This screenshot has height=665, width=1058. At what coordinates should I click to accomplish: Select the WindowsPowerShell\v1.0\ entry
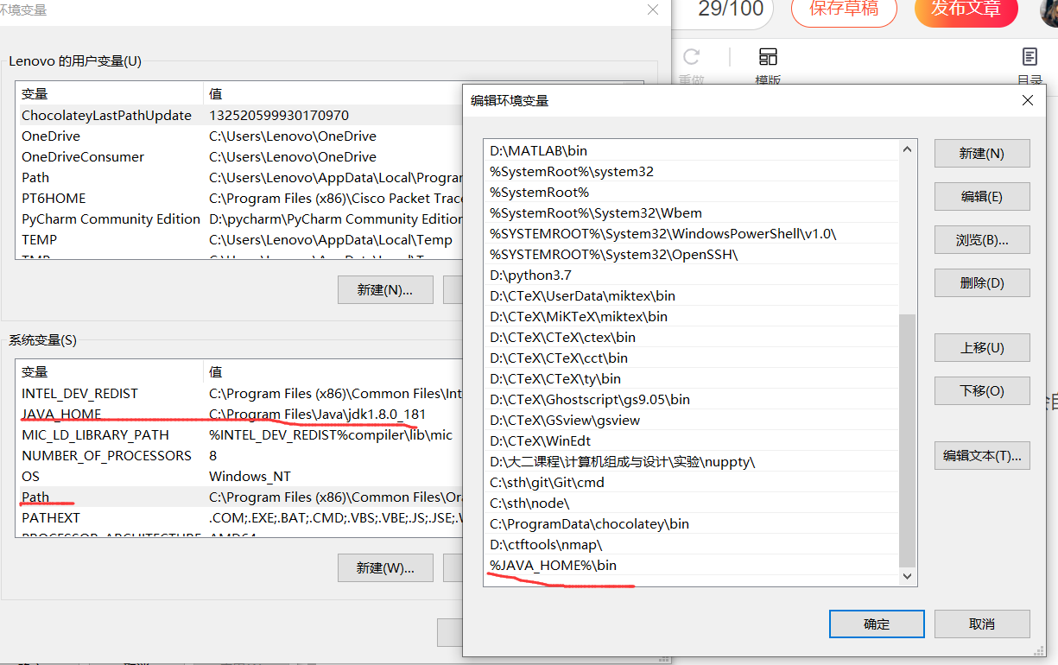pos(692,233)
